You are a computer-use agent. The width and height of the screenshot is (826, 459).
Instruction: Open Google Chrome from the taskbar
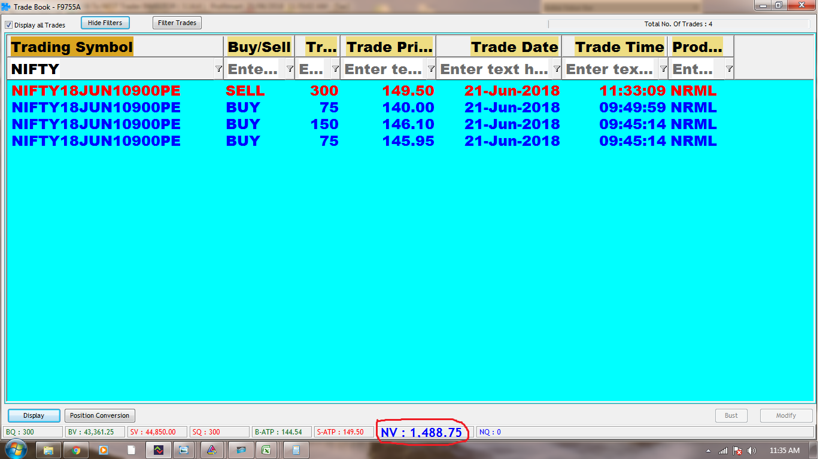click(76, 450)
